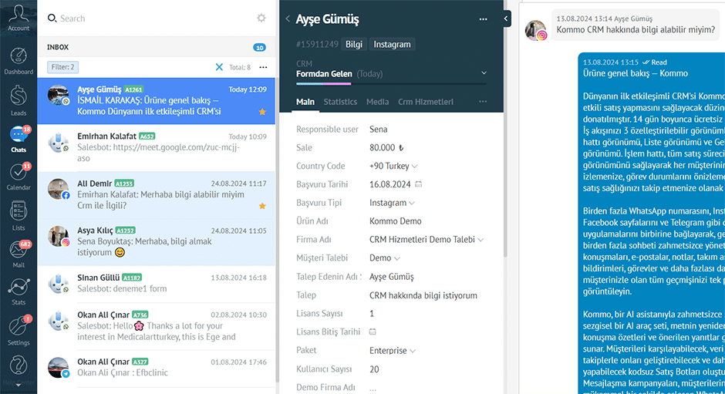Viewport: 725px width, 394px height.
Task: Open the Lists sidebar icon
Action: click(x=19, y=215)
